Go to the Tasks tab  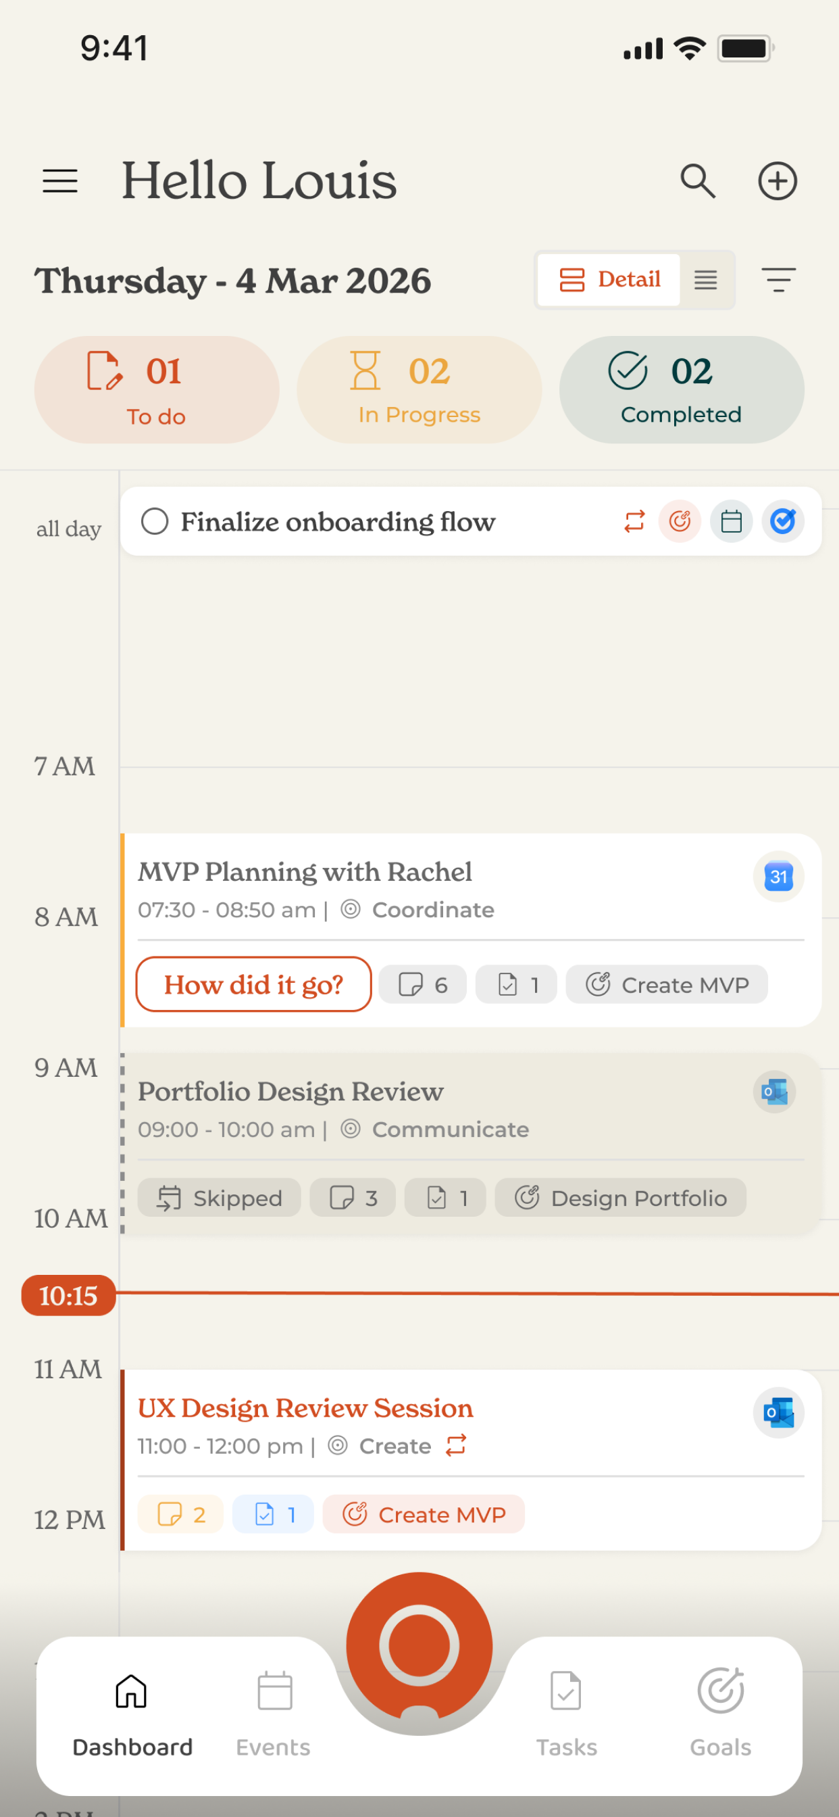click(x=566, y=1716)
